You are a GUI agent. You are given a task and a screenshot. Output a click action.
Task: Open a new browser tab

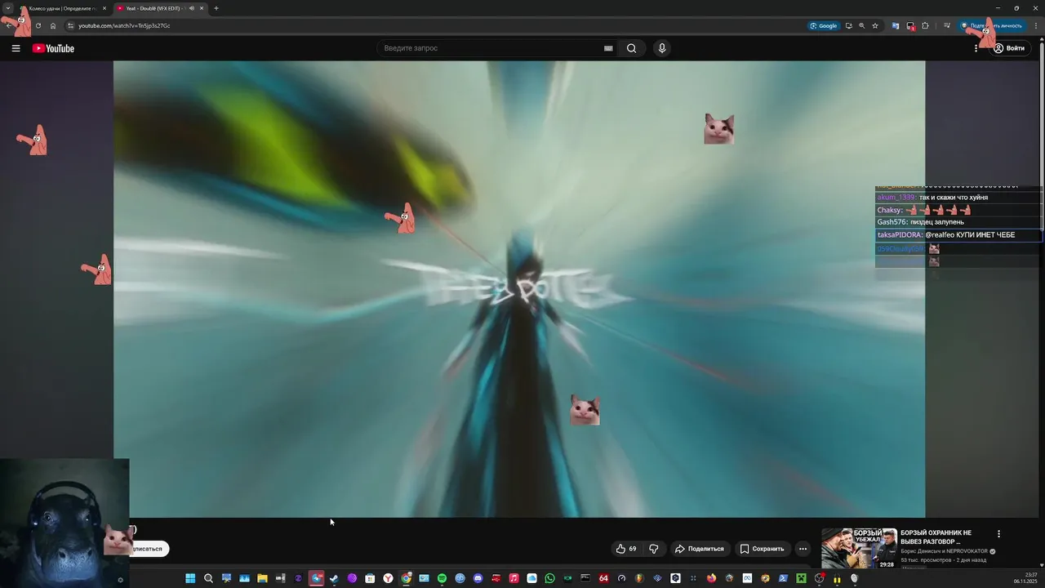216,8
